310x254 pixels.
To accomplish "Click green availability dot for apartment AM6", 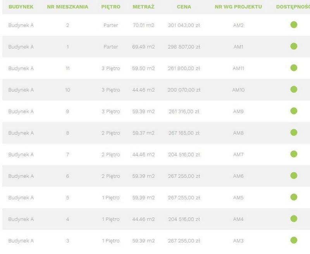I will 294,176.
